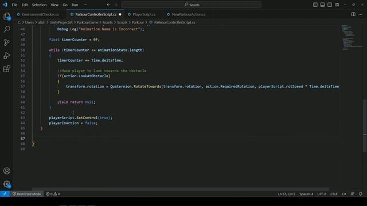Open the Search view in activity bar

pyautogui.click(x=7, y=29)
